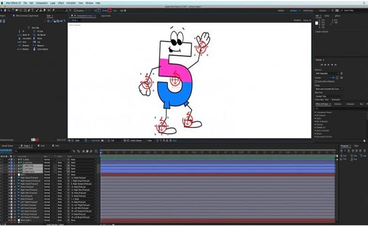This screenshot has width=368, height=226.
Task: Click Auto-Rig in the Duik panel
Action: (34, 28)
